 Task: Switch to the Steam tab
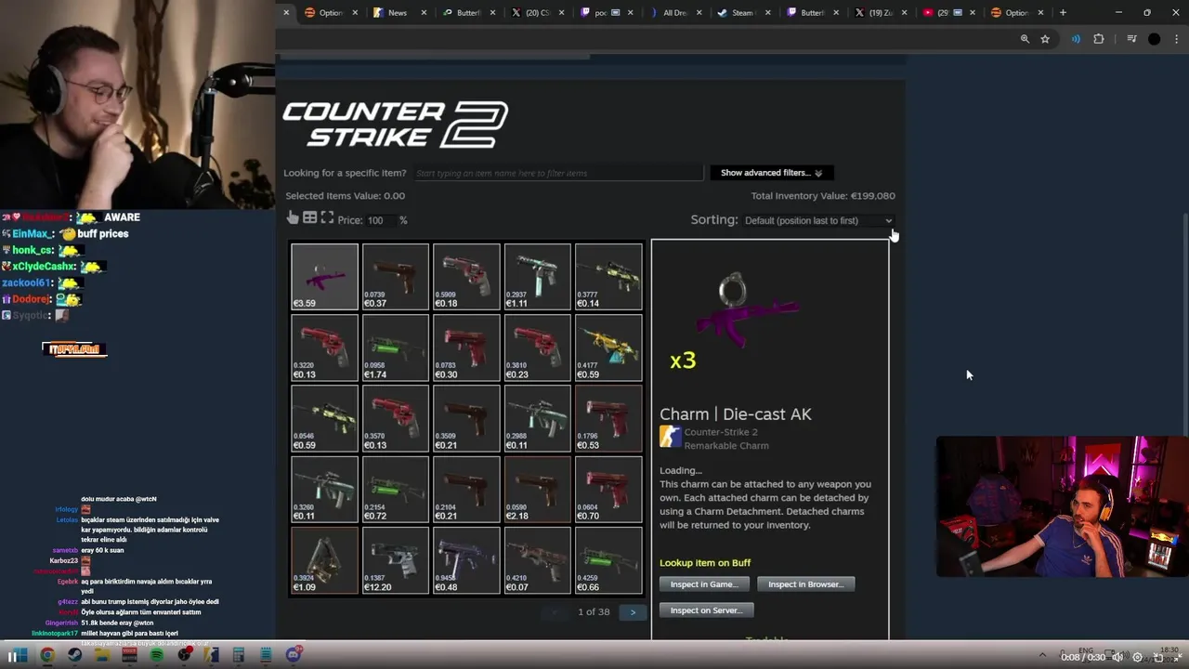743,13
